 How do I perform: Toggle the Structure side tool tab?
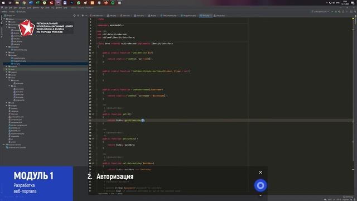[x=2, y=32]
